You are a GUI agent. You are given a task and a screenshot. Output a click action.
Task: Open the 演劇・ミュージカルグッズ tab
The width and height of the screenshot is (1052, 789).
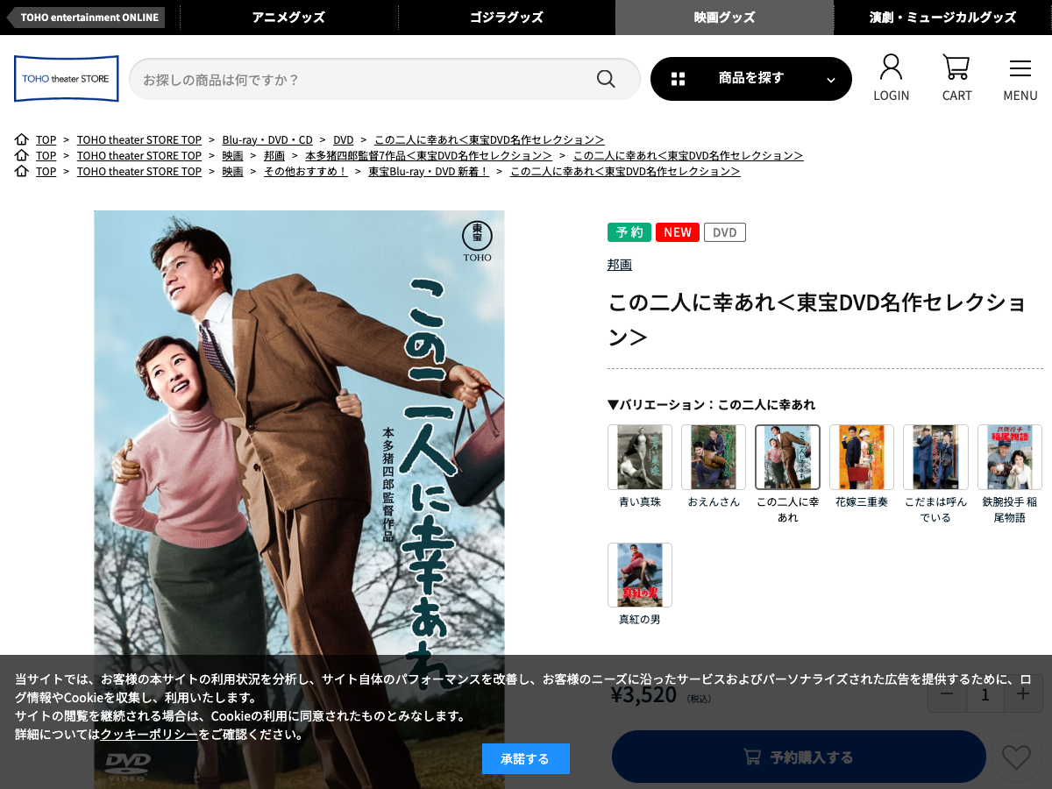[942, 18]
